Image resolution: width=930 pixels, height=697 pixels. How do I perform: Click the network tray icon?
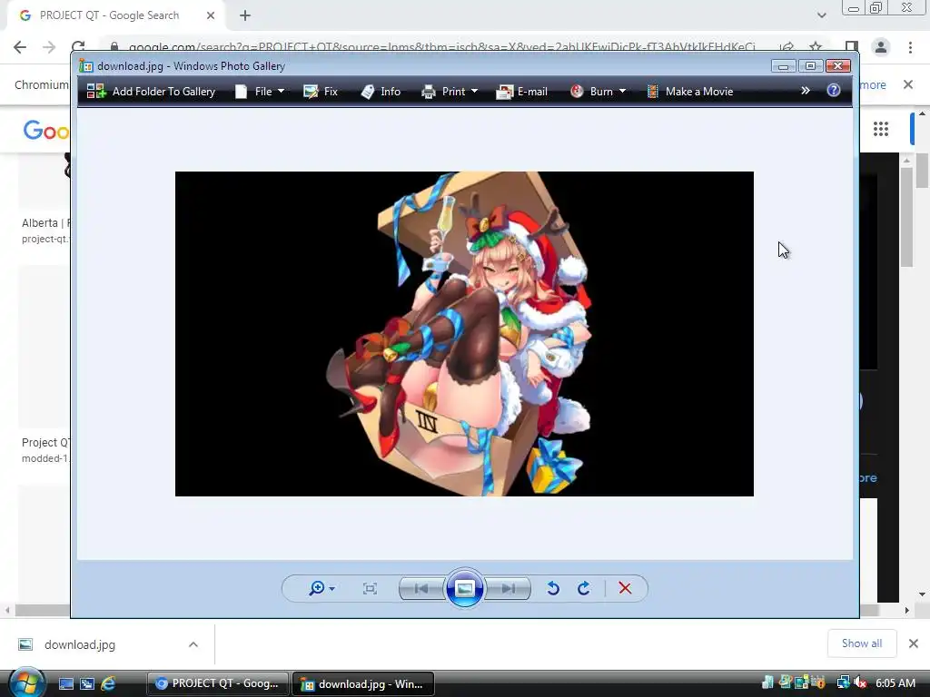[x=844, y=682]
